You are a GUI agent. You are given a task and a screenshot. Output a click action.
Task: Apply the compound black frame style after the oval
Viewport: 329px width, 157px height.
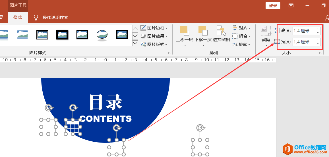pos(122,35)
